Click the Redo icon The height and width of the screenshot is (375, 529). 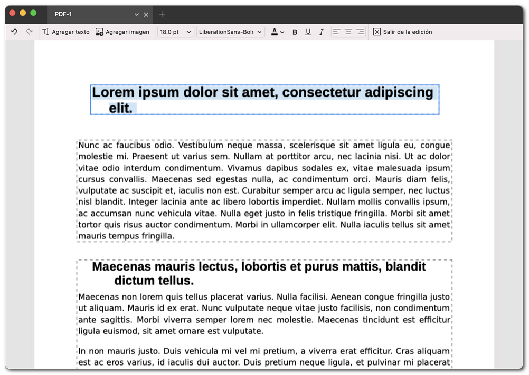[29, 32]
